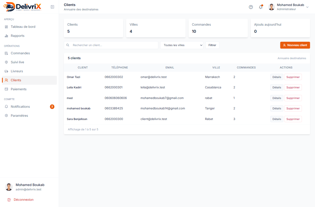Click the COMMANDES column header

(246, 68)
